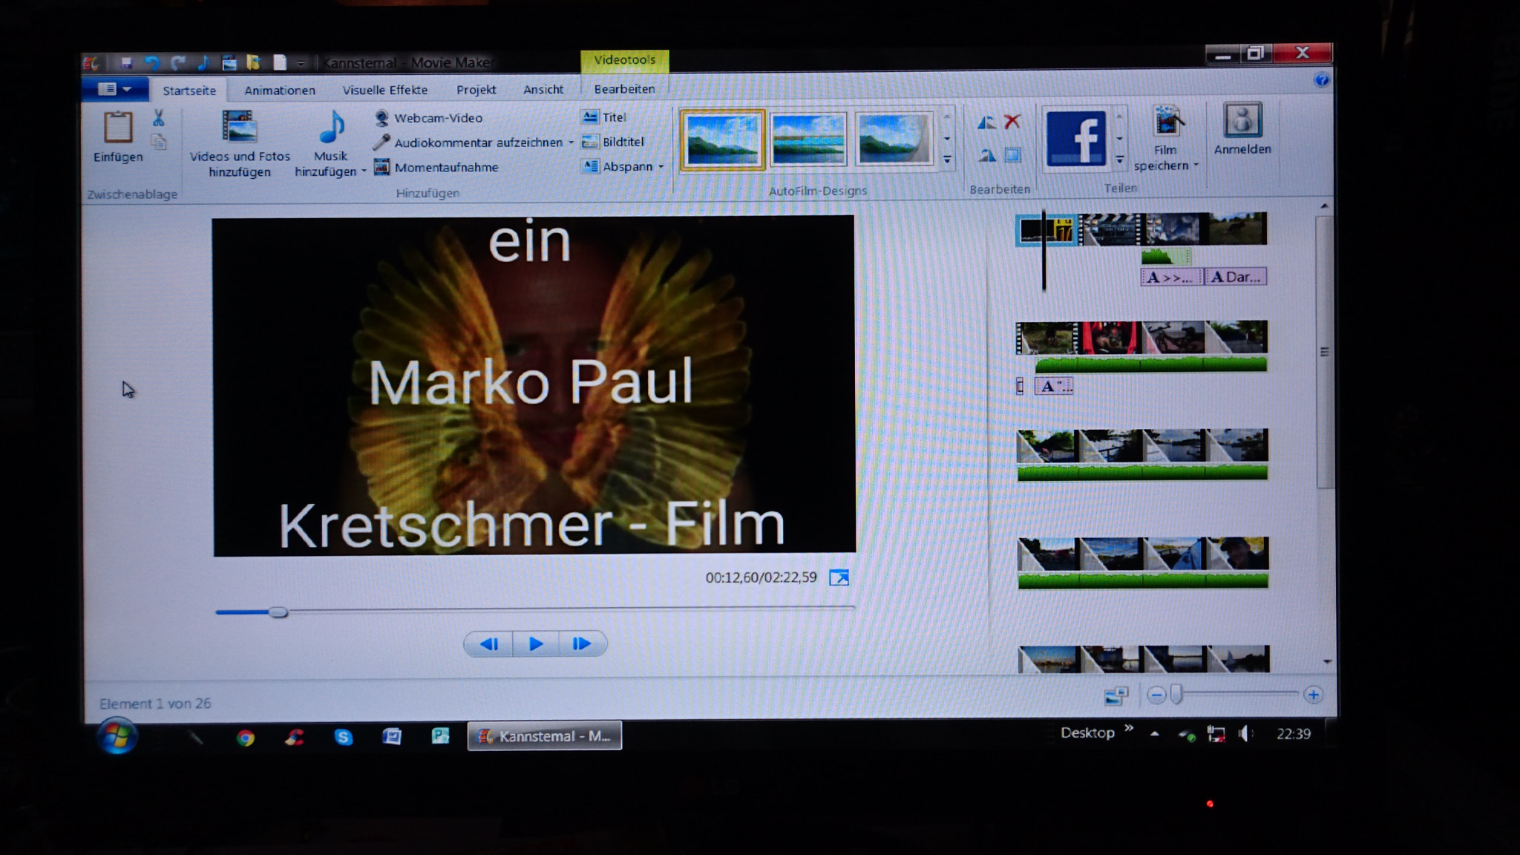Zoom out the timeline scale

click(x=1156, y=695)
